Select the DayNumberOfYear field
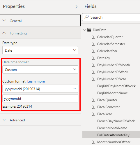This screenshot has height=145, width=140. [x=111, y=79]
